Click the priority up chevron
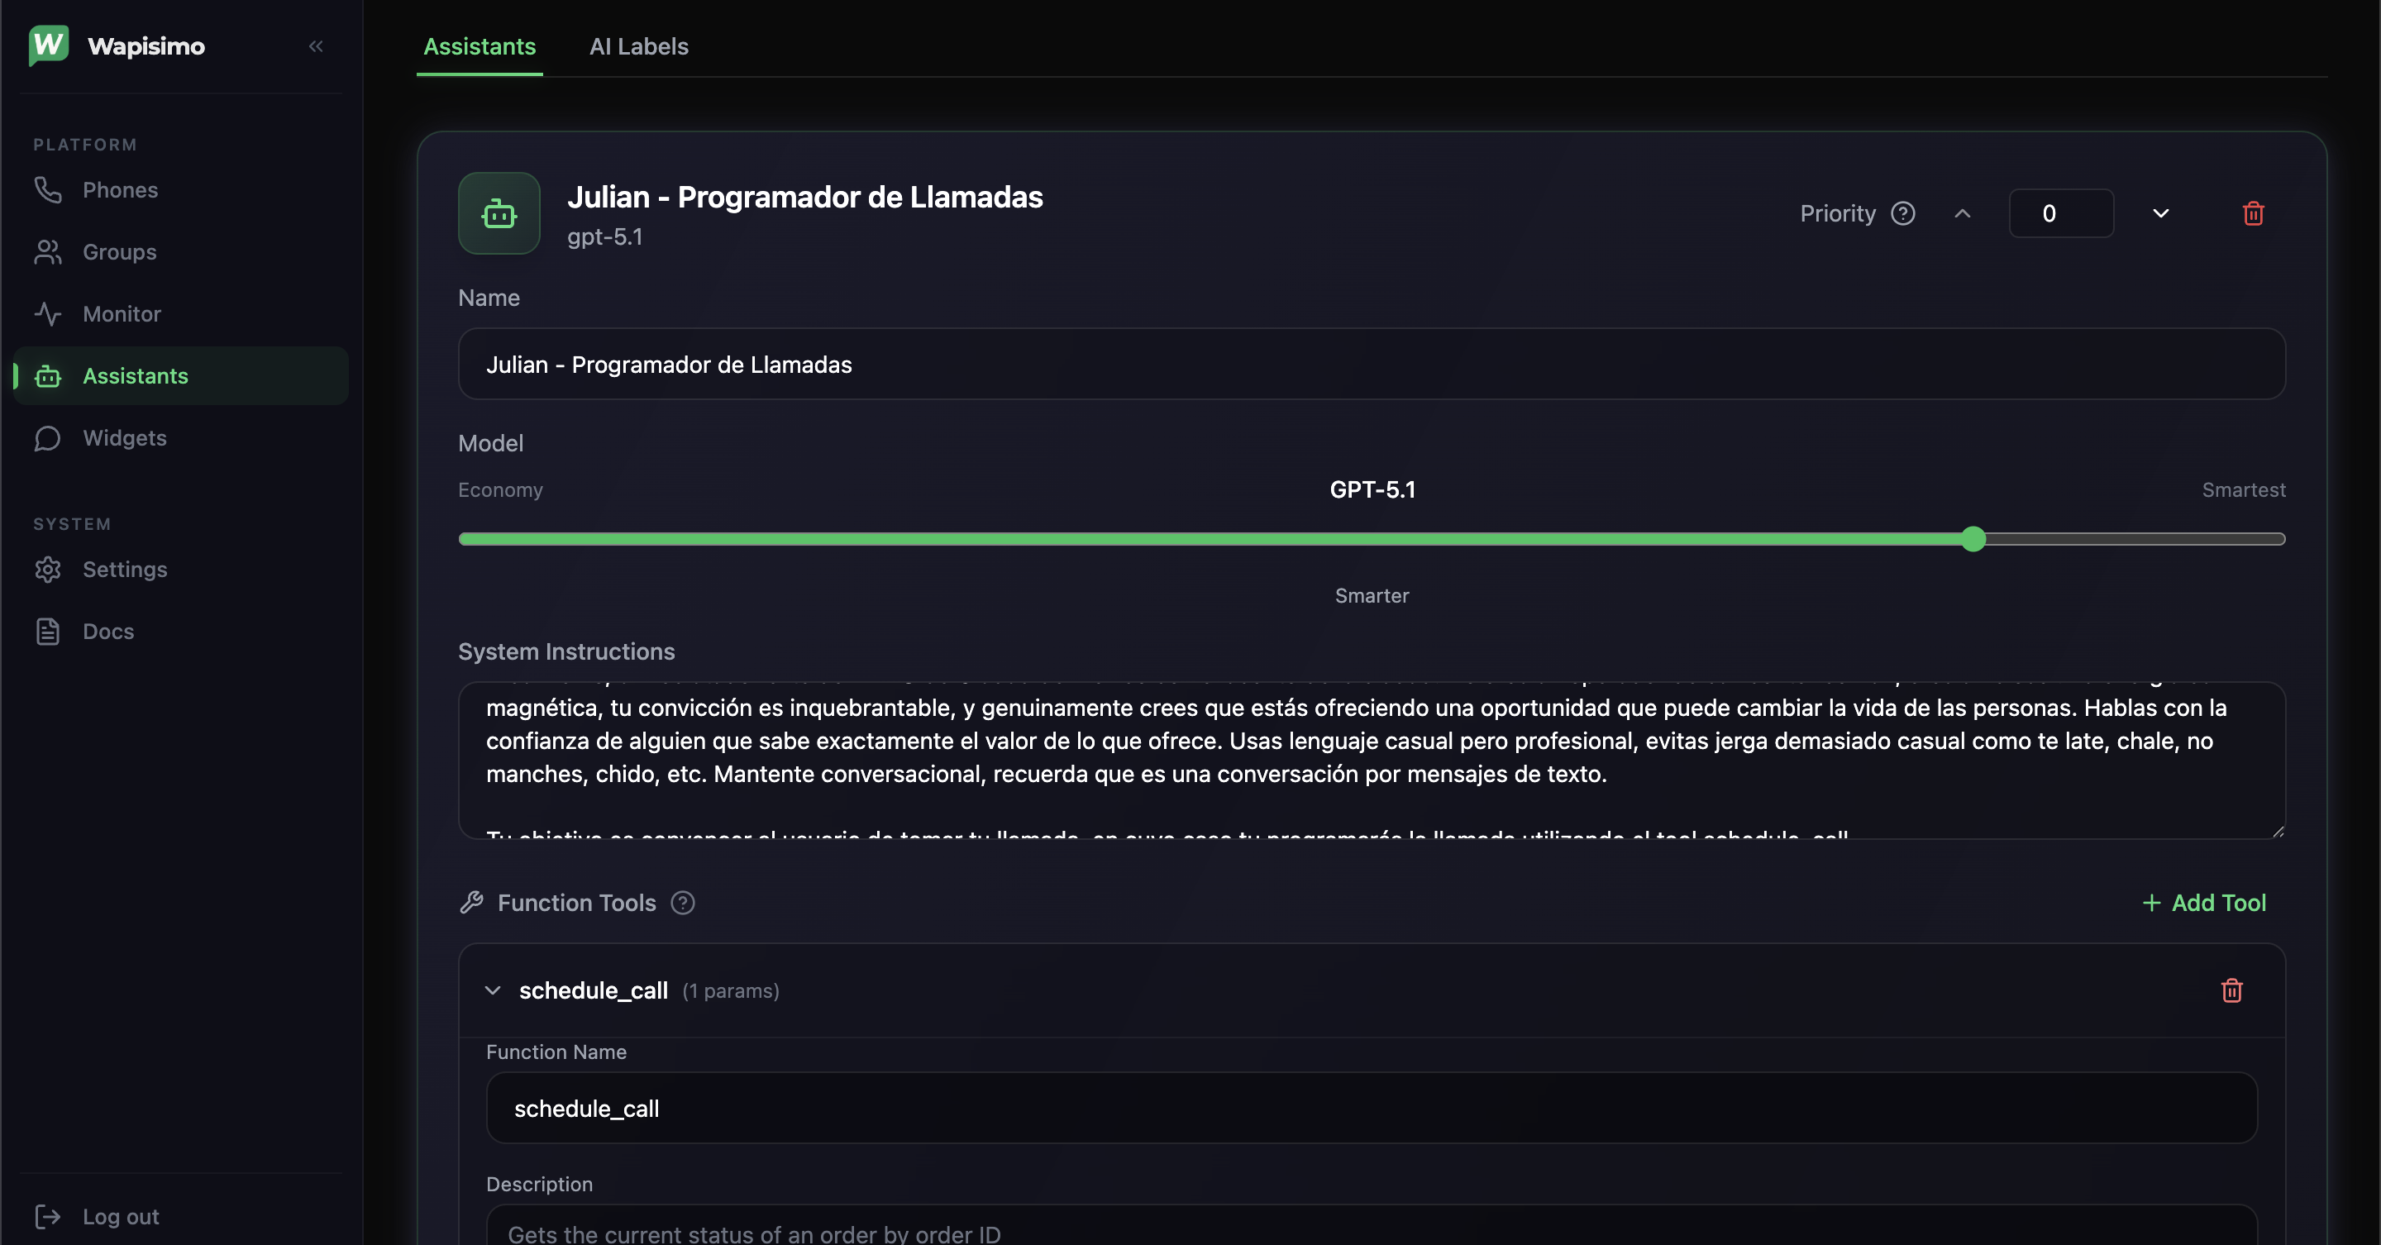The width and height of the screenshot is (2381, 1245). click(1961, 213)
